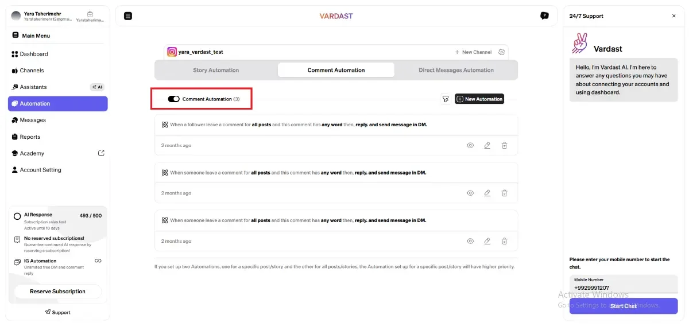This screenshot has width=689, height=326.
Task: Delete the 'When a follower' automation
Action: pos(504,145)
